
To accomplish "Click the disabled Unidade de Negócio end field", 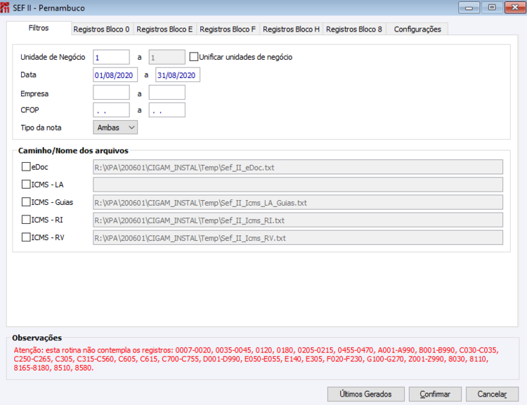I will [167, 57].
